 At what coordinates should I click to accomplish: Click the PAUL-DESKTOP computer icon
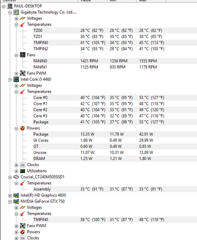[x=10, y=6]
